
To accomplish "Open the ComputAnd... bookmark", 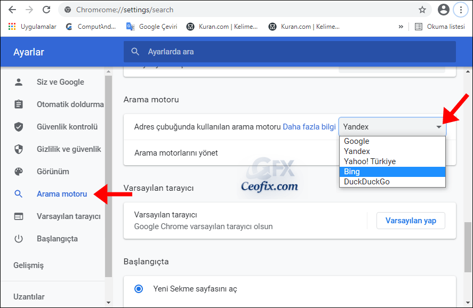I will click(91, 27).
